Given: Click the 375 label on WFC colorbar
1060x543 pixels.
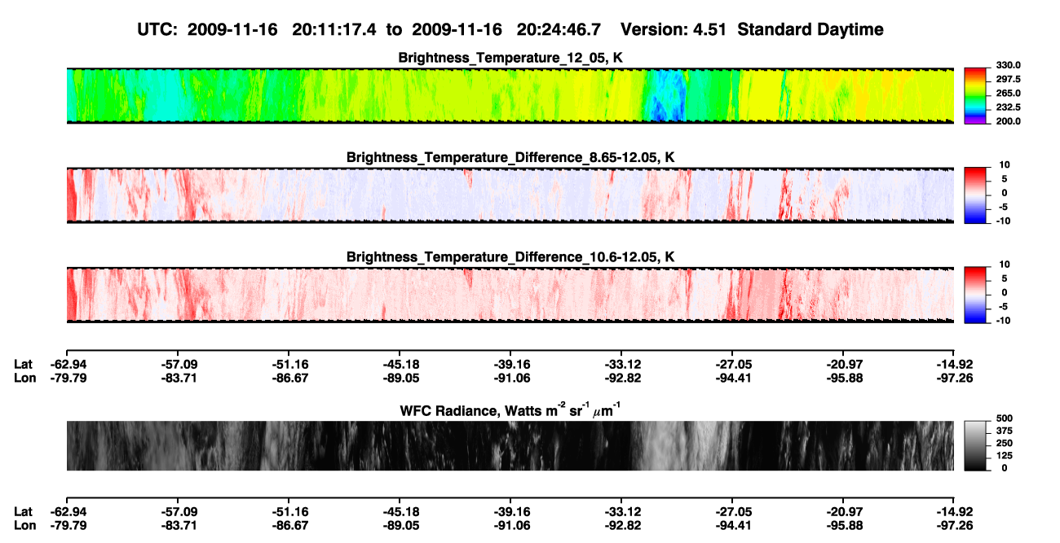Looking at the screenshot, I should (x=1003, y=430).
